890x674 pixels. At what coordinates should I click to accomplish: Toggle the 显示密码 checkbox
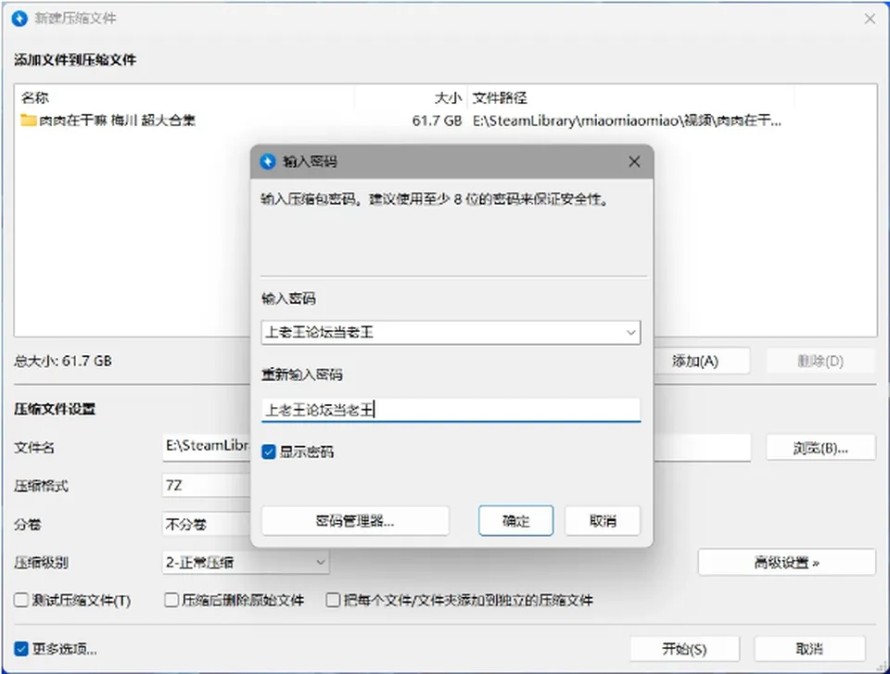(269, 452)
